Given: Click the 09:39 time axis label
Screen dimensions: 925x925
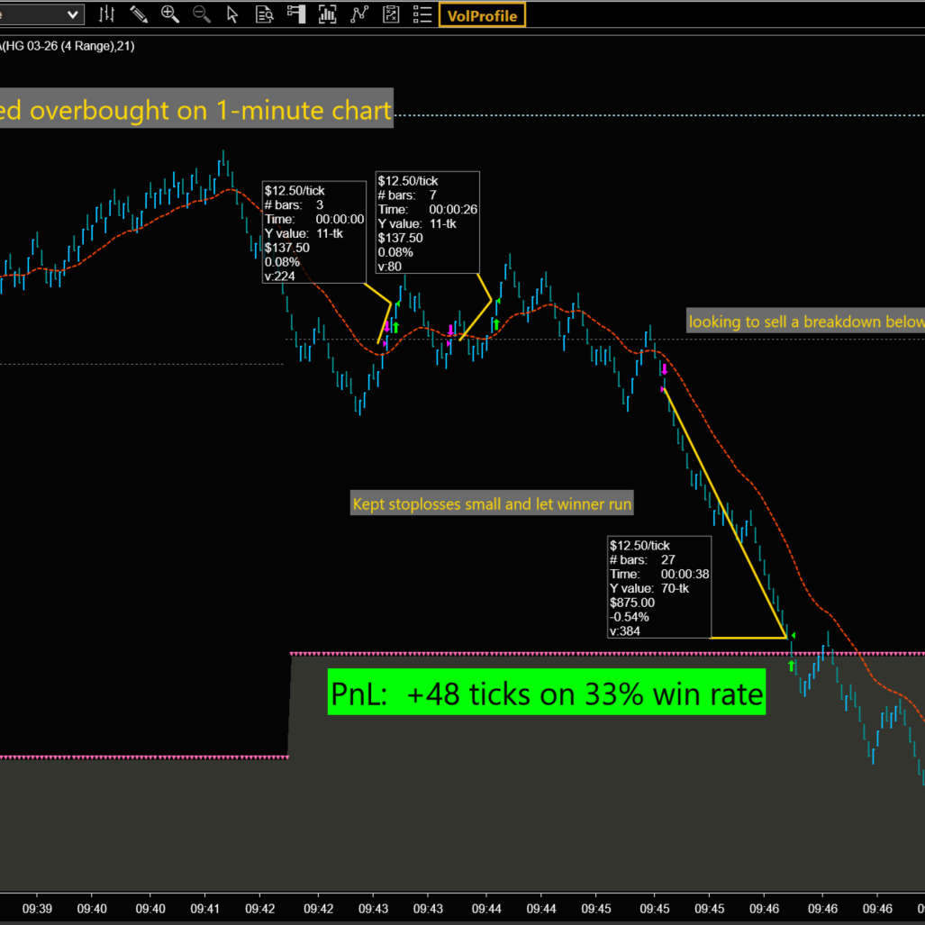Looking at the screenshot, I should (37, 909).
